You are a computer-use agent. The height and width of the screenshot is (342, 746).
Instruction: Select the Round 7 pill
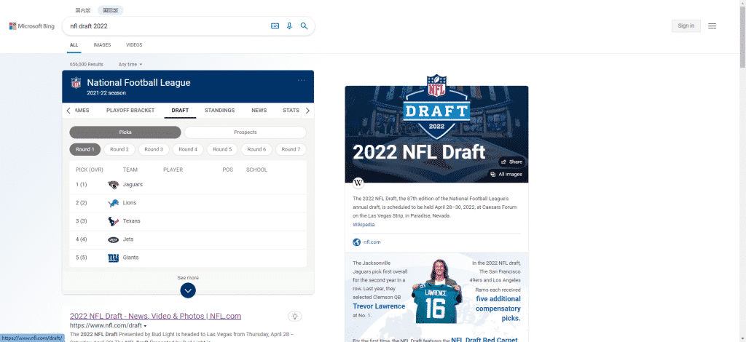pos(291,149)
